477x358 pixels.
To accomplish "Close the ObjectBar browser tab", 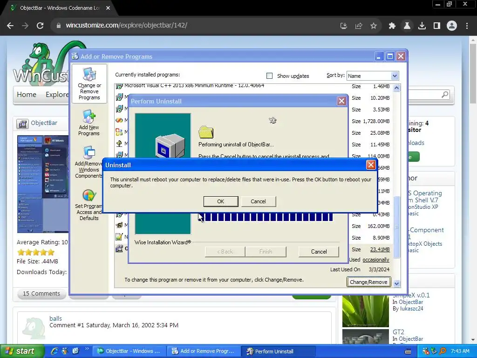I will pos(108,8).
